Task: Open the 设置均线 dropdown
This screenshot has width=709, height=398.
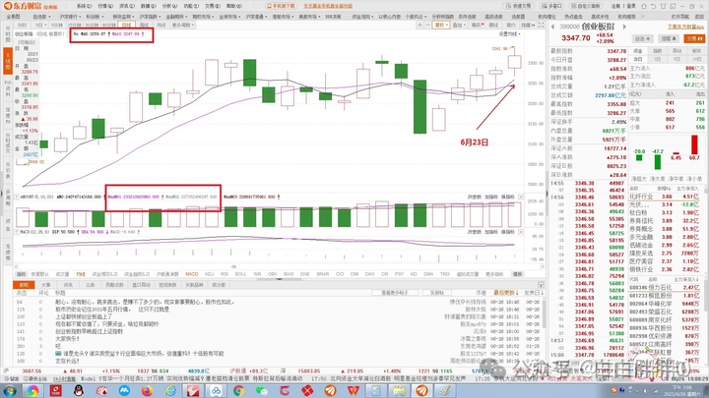Action: click(510, 33)
